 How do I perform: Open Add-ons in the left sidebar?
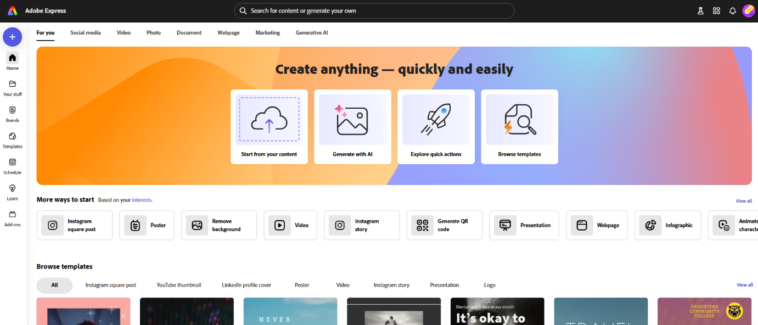tap(12, 218)
